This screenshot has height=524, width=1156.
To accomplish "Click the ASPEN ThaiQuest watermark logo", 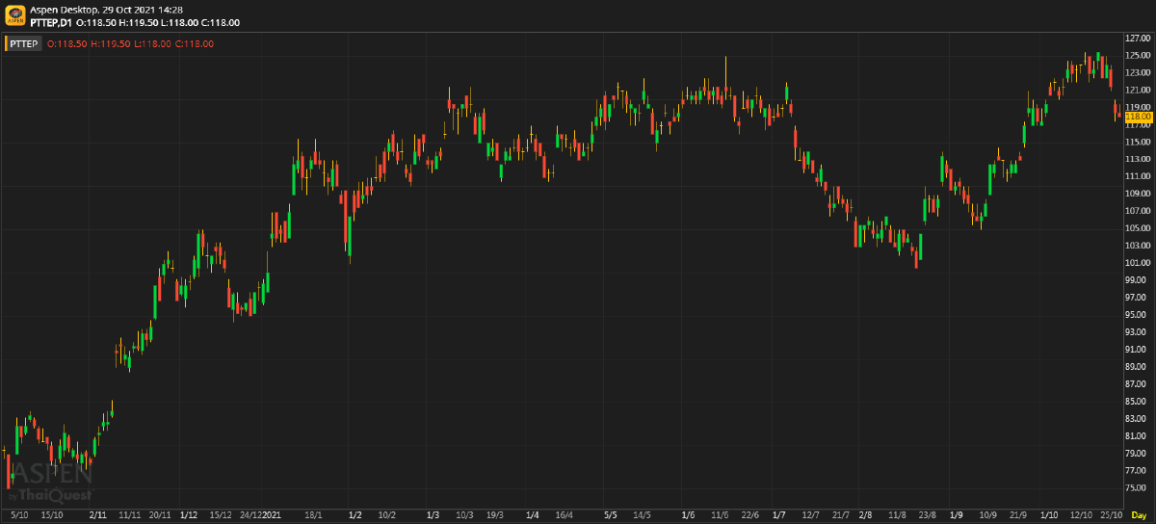I will coord(50,481).
